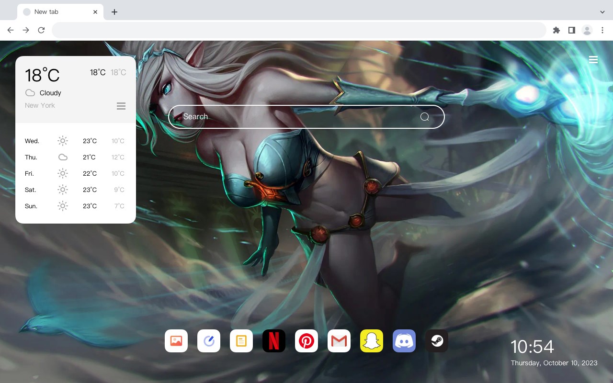This screenshot has height=383, width=613.
Task: Open the Snapchat shortcut
Action: coord(372,341)
